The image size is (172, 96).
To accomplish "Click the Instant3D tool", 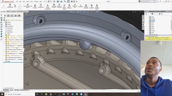I will [x=80, y=6].
